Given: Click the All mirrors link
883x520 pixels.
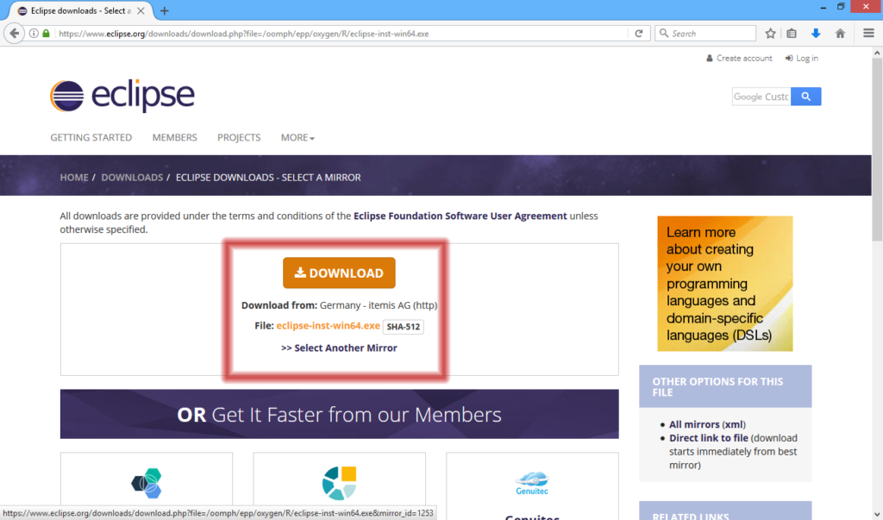Looking at the screenshot, I should (694, 424).
